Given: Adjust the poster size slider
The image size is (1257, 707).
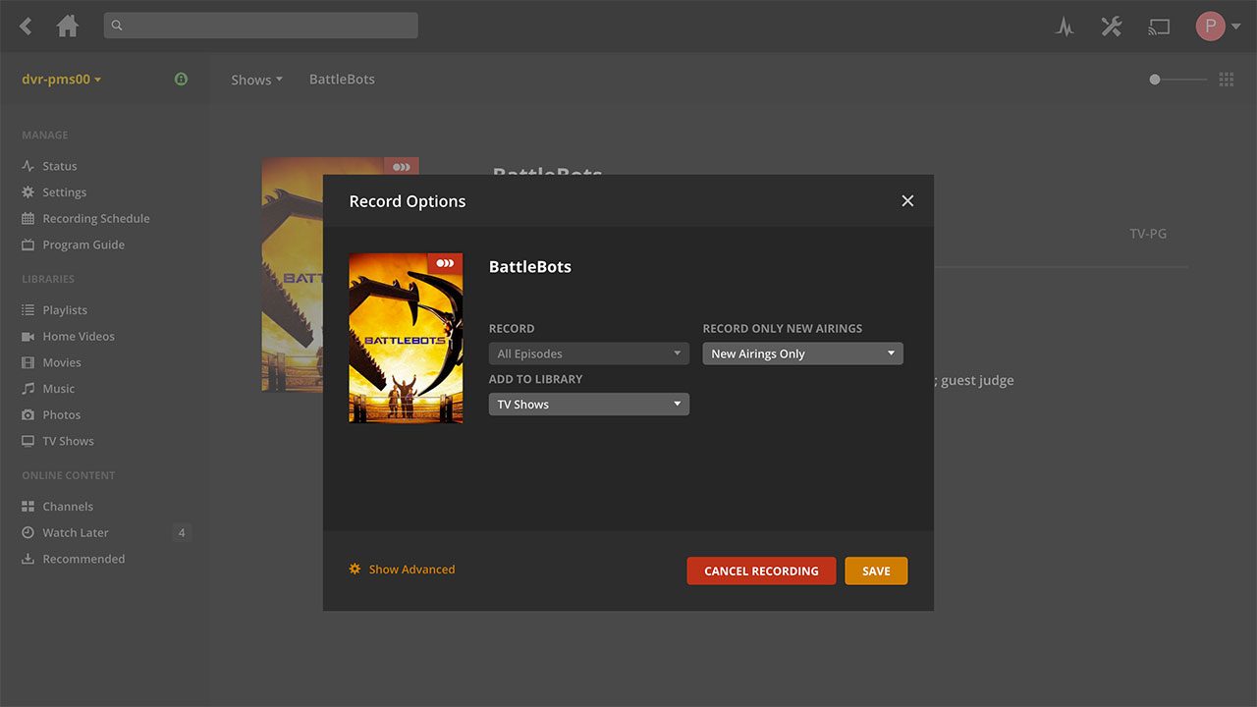Looking at the screenshot, I should coord(1177,80).
